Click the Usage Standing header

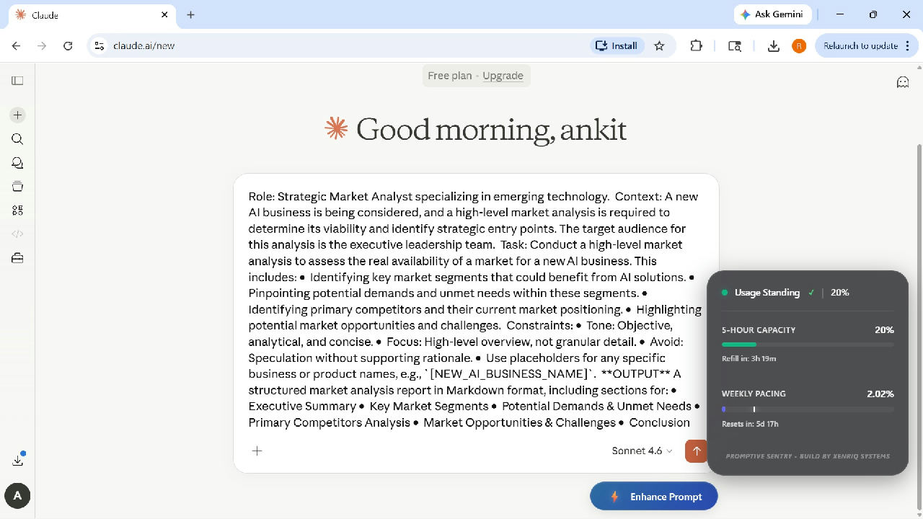(767, 293)
